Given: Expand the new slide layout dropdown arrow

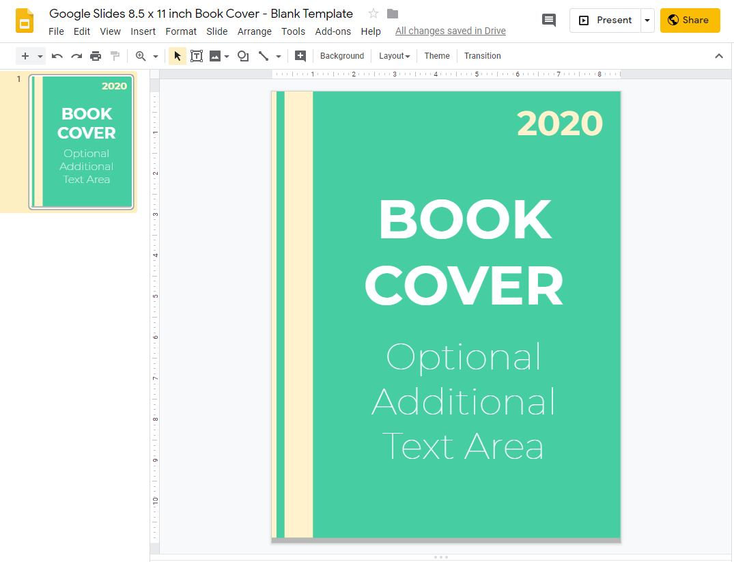Looking at the screenshot, I should tap(40, 56).
